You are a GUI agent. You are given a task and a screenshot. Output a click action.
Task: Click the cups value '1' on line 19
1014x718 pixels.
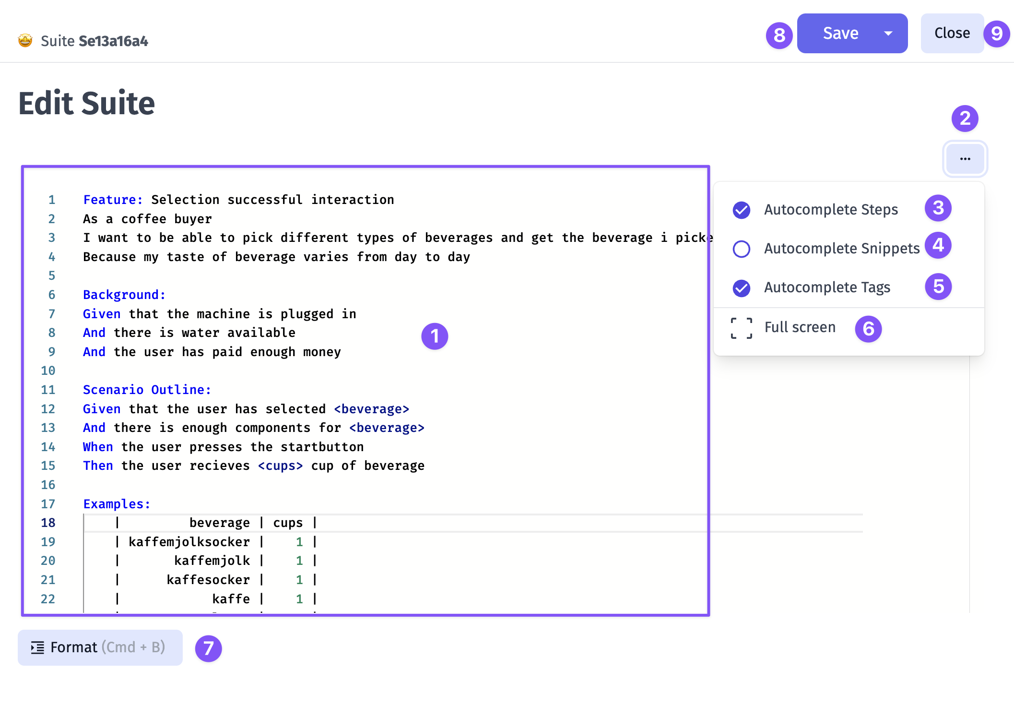(x=299, y=542)
